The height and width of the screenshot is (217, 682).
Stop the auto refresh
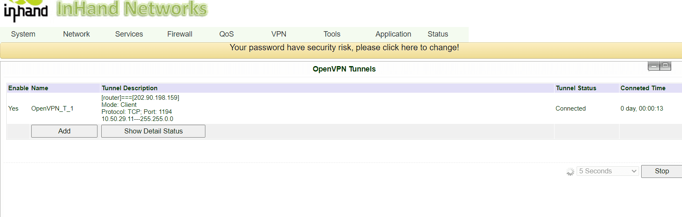pos(662,171)
